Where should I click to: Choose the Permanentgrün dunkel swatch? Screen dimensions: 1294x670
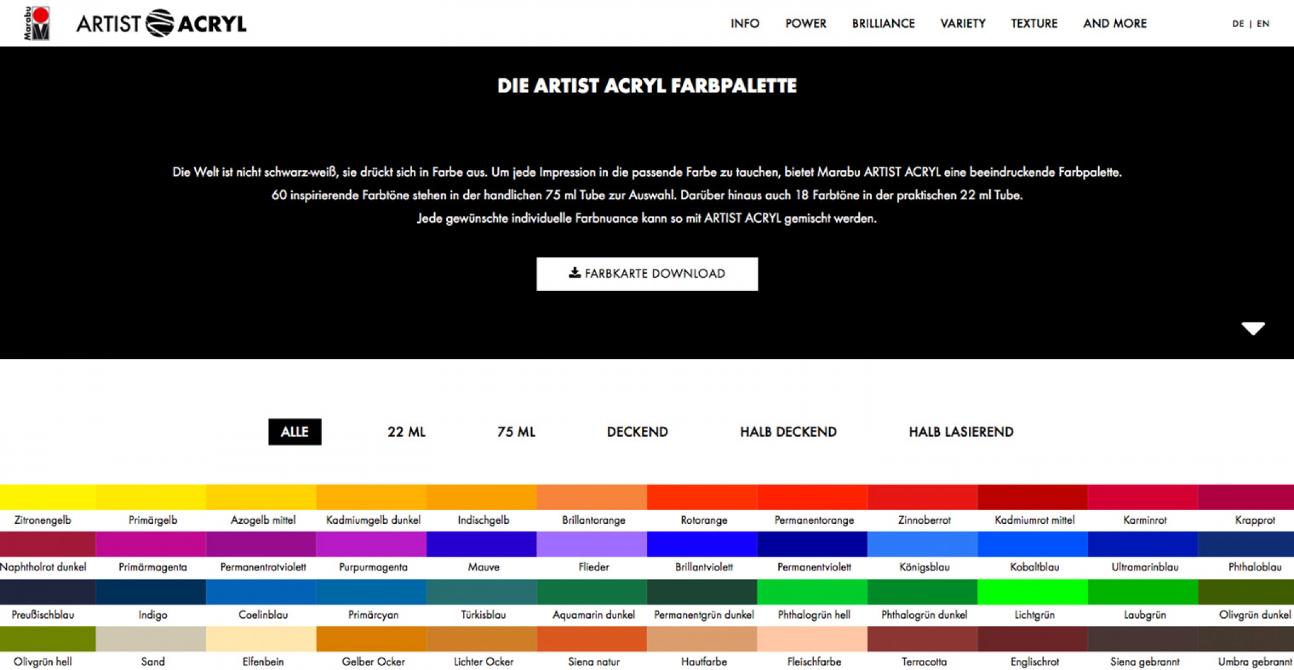tap(701, 592)
